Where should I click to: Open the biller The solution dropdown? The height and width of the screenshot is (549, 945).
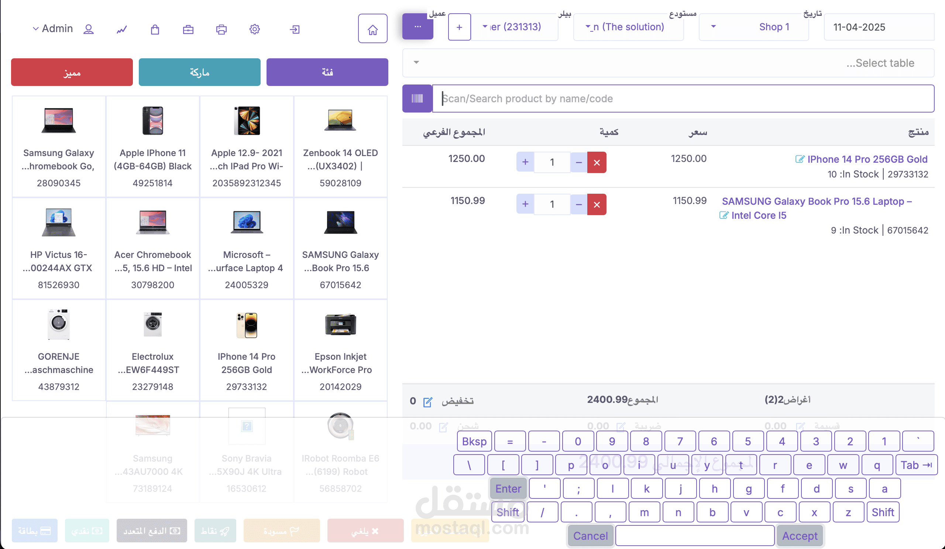tap(628, 27)
